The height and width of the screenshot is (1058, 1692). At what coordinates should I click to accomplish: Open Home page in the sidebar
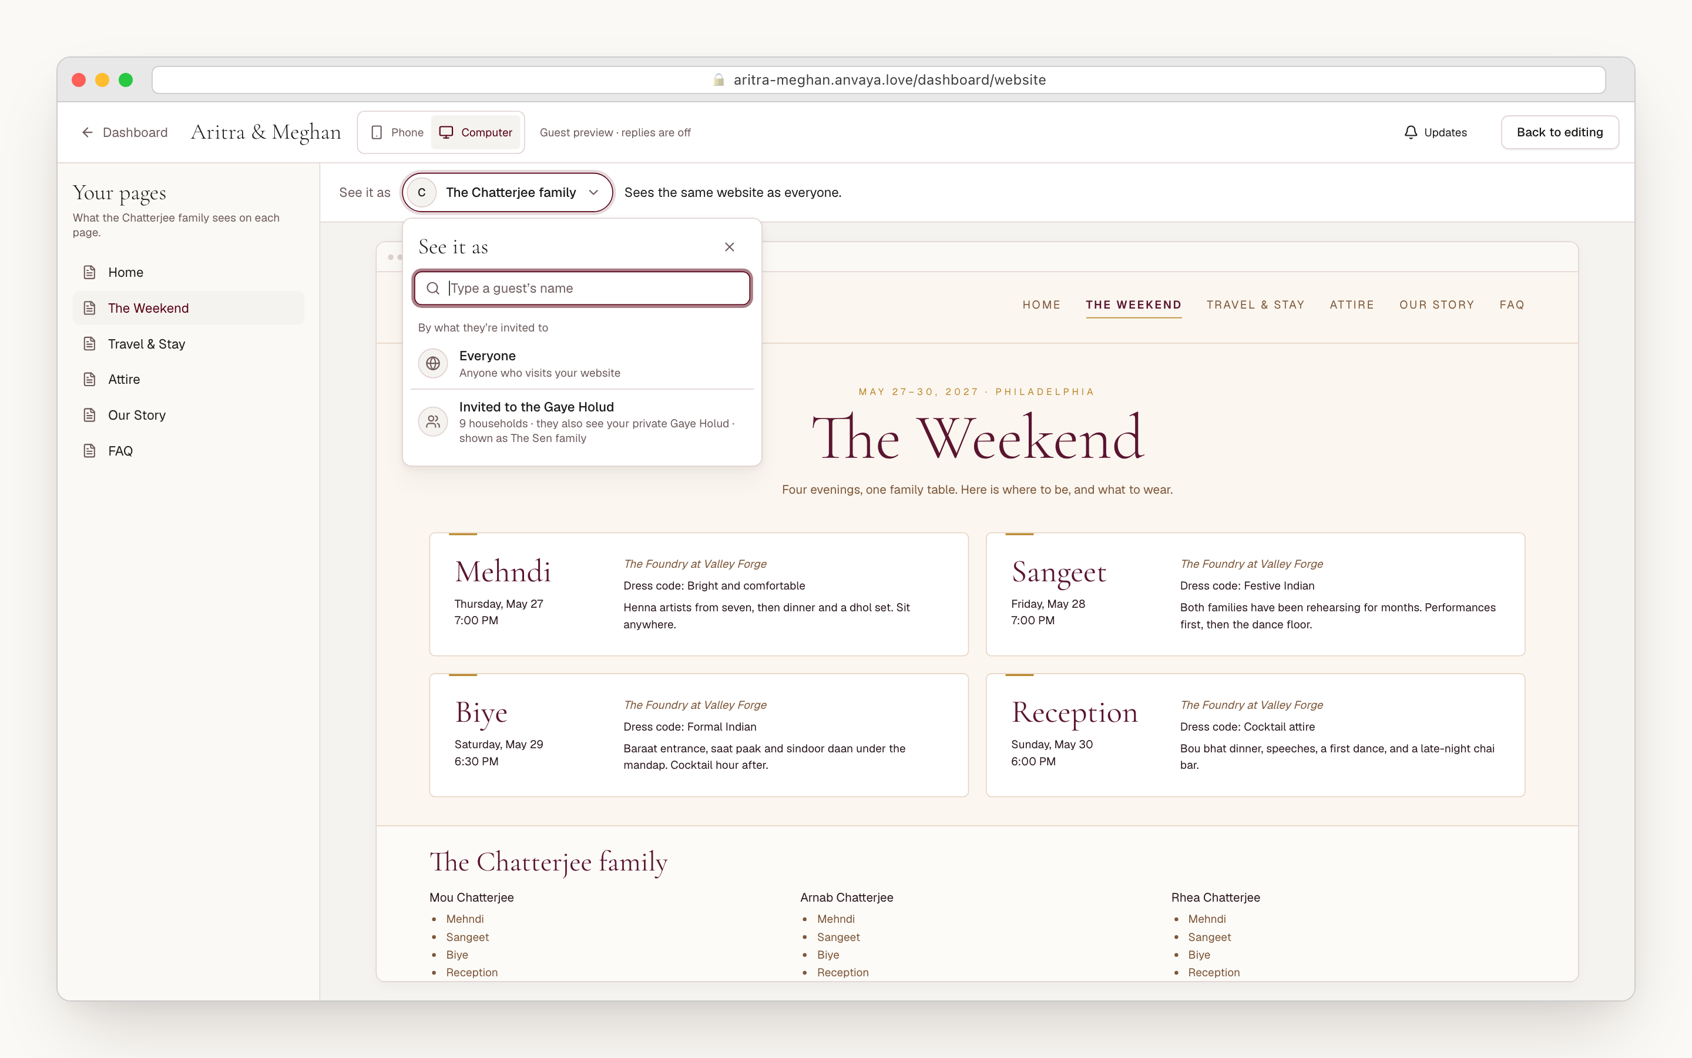click(188, 272)
